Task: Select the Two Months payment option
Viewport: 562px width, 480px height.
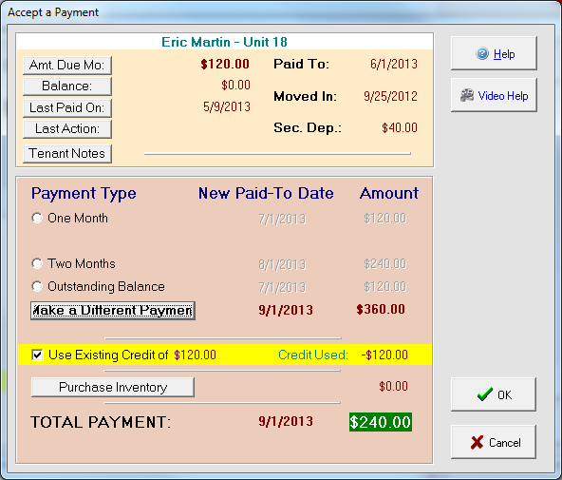Action: (37, 263)
